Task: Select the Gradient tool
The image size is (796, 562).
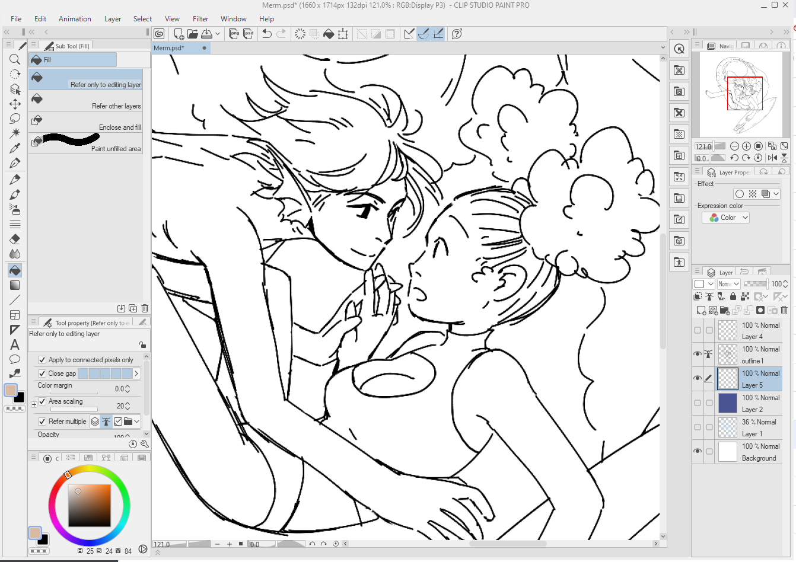Action: (15, 285)
